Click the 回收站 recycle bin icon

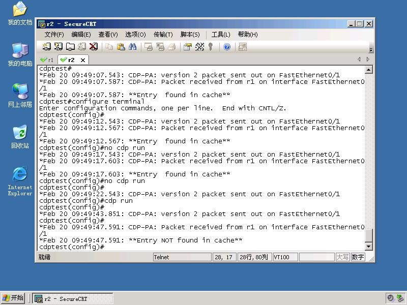coord(20,136)
